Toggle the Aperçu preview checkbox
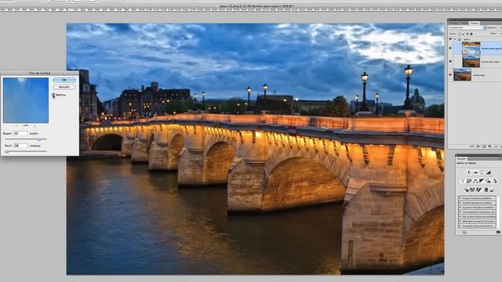 coord(54,96)
